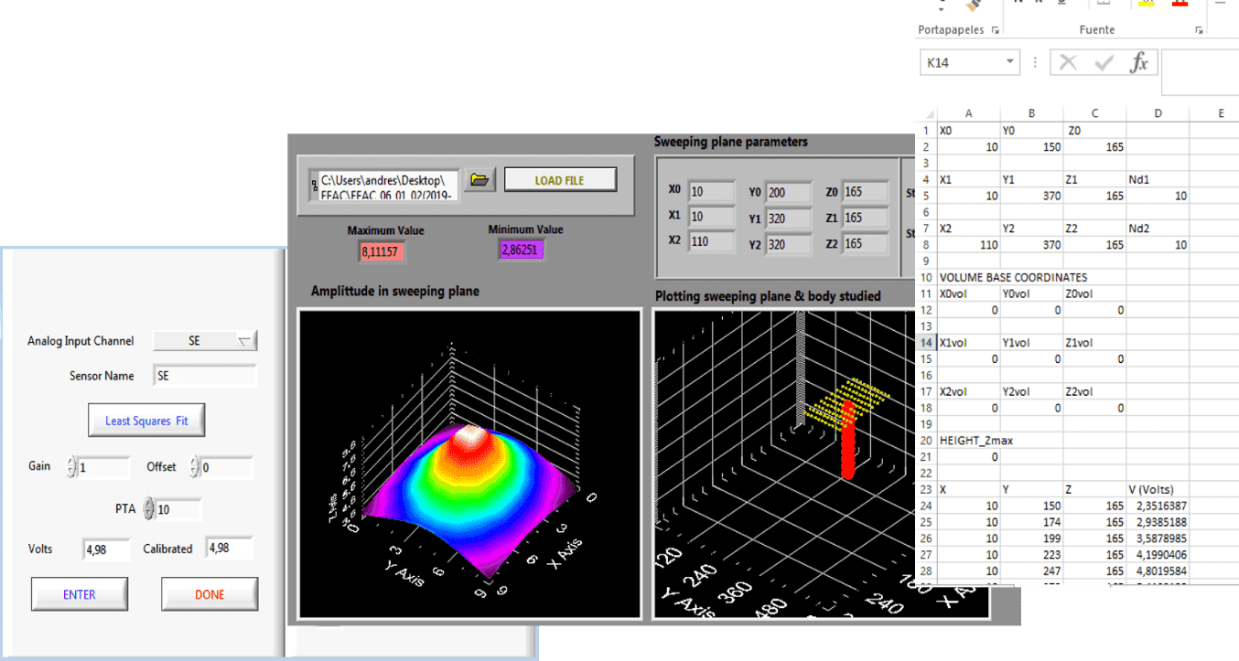
Task: Click the blue ENTER button
Action: tap(80, 594)
